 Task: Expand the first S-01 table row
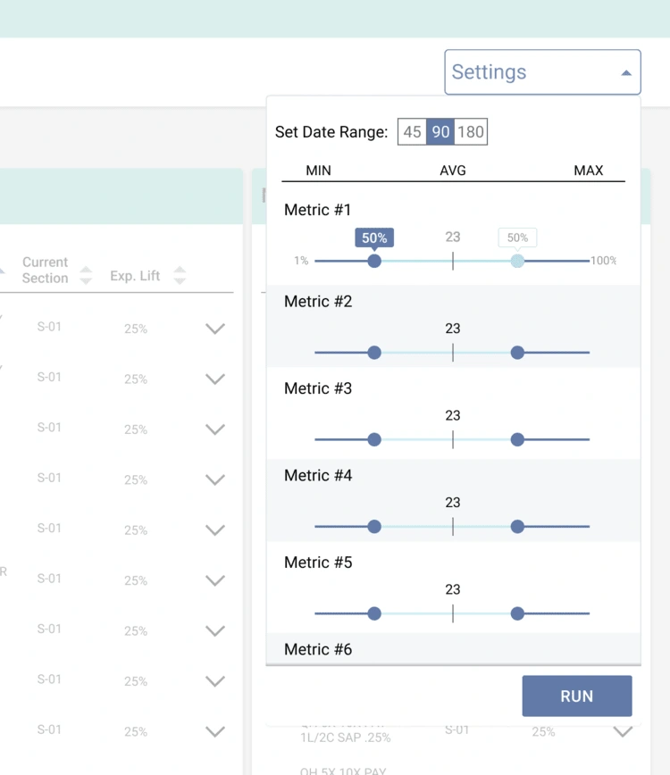pos(214,329)
